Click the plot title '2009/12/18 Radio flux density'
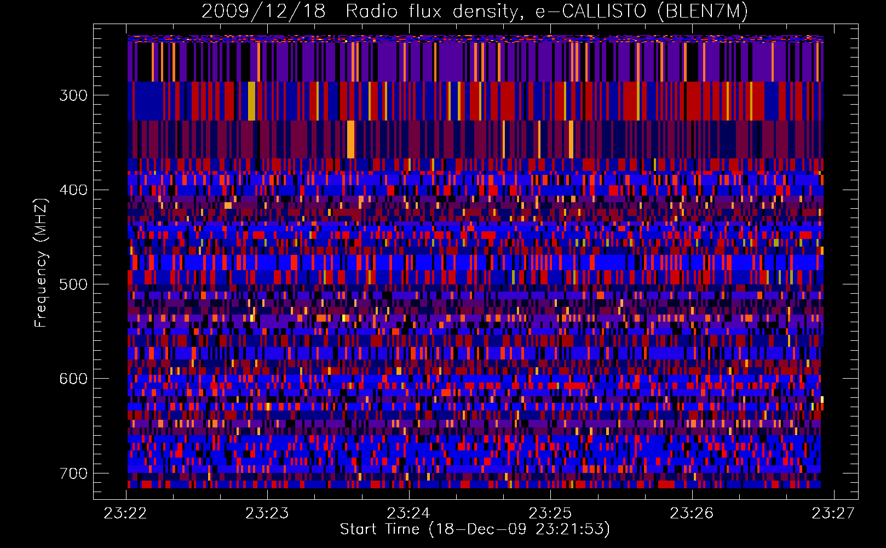This screenshot has width=886, height=548. (475, 11)
